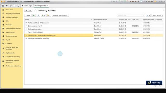This screenshot has height=93, width=166.
Task: Click Change selected ones button
Action: click(x=60, y=16)
